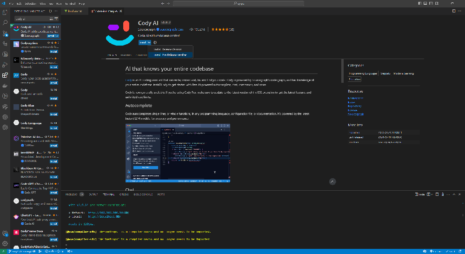The image size is (465, 254).
Task: Click the Cody screenshot thumbnail in README
Action: click(178, 153)
